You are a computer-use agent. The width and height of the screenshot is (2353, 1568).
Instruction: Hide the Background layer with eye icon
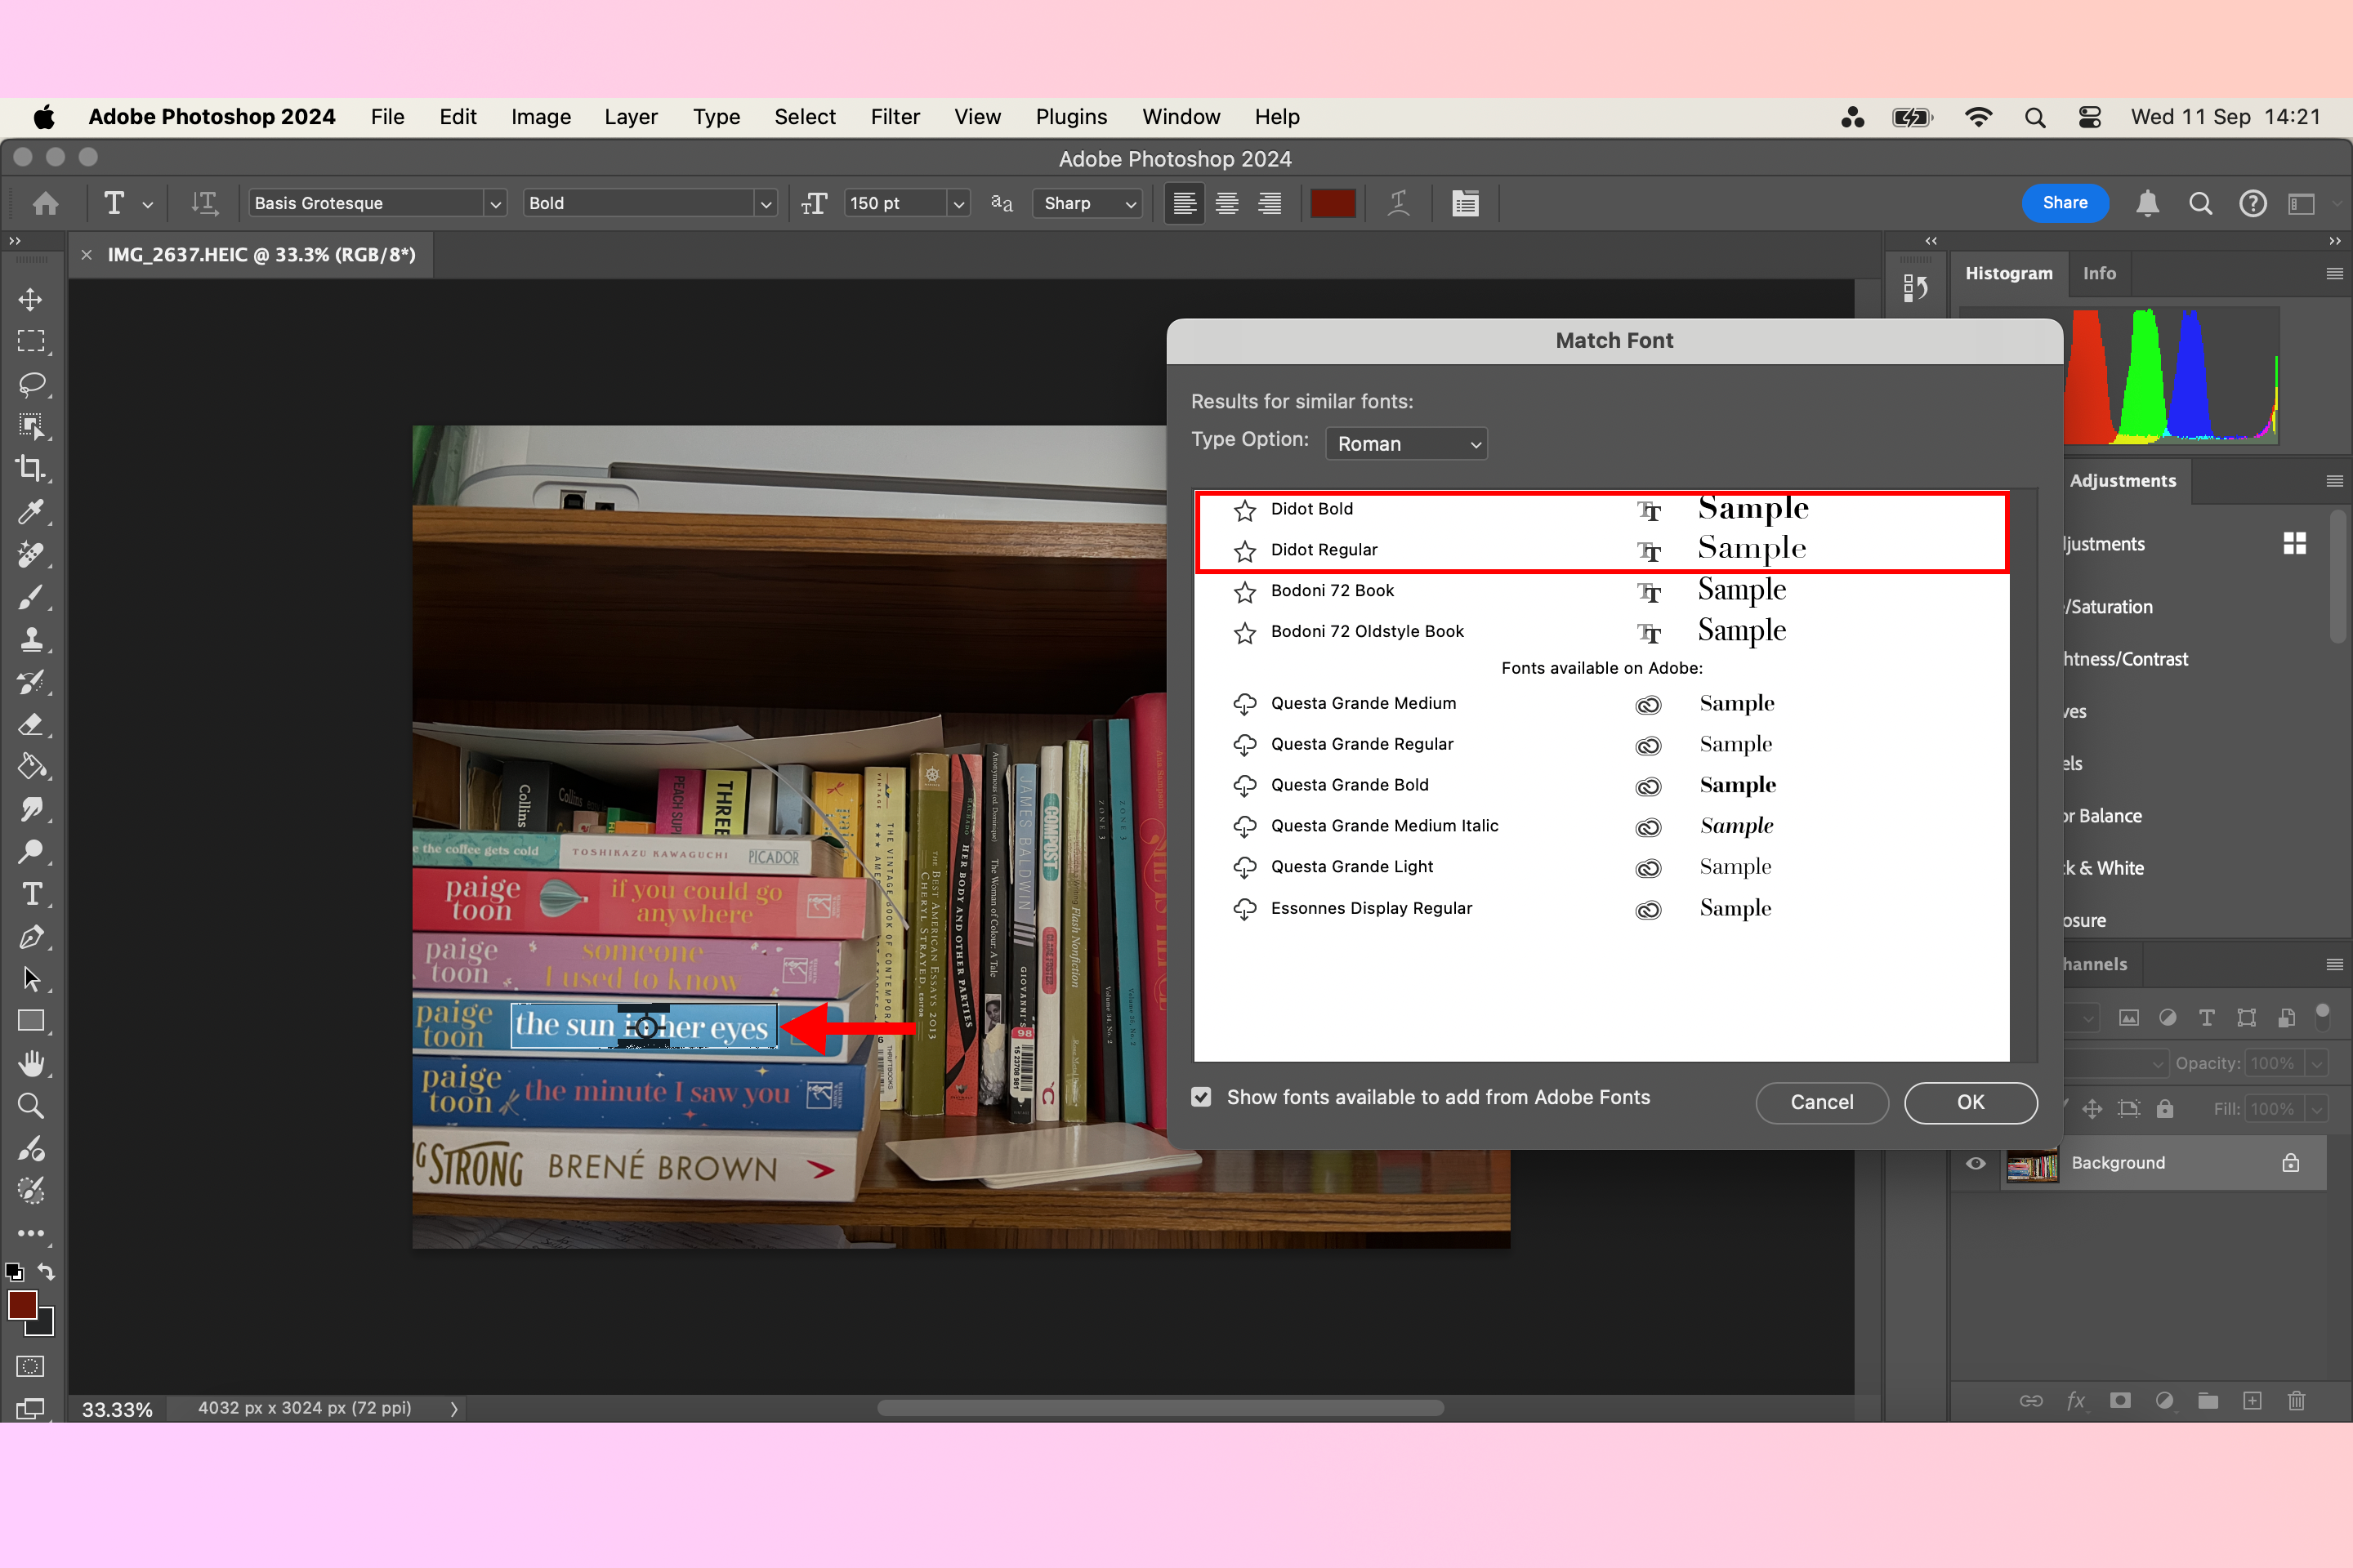(1976, 1163)
